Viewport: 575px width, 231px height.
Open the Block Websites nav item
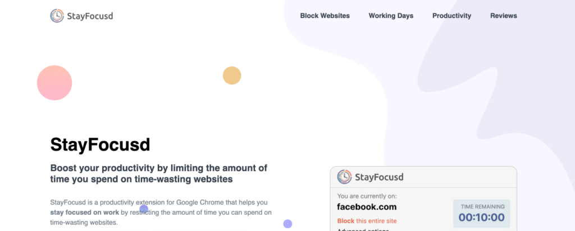click(325, 16)
